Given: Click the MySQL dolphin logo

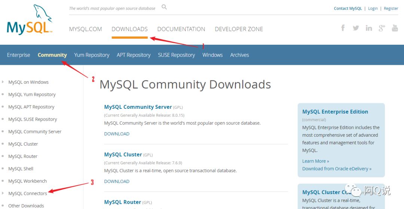Looking at the screenshot, I should (x=30, y=20).
